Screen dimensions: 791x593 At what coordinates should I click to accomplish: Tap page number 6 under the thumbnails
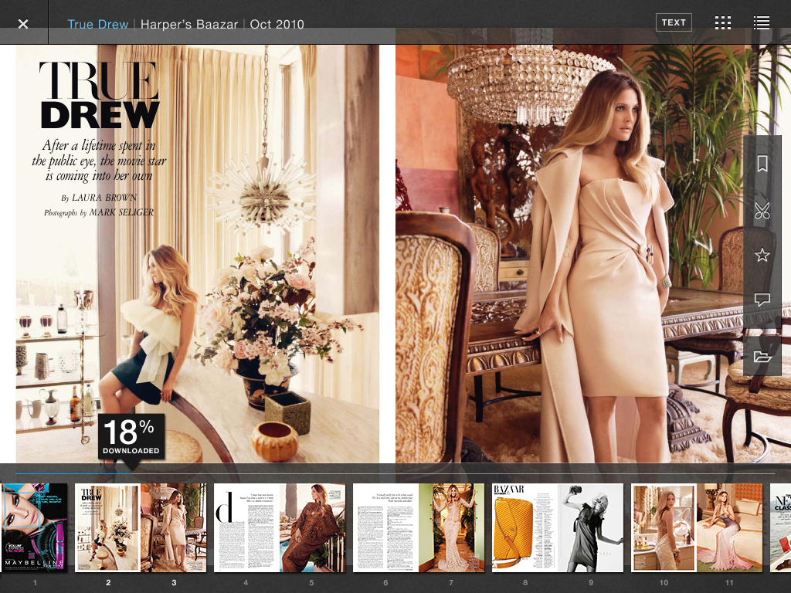(385, 582)
